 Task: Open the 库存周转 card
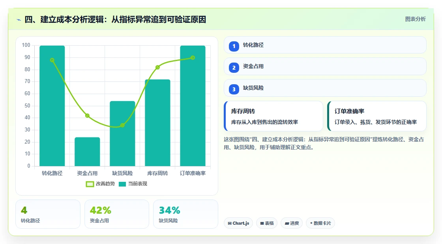[x=273, y=116]
